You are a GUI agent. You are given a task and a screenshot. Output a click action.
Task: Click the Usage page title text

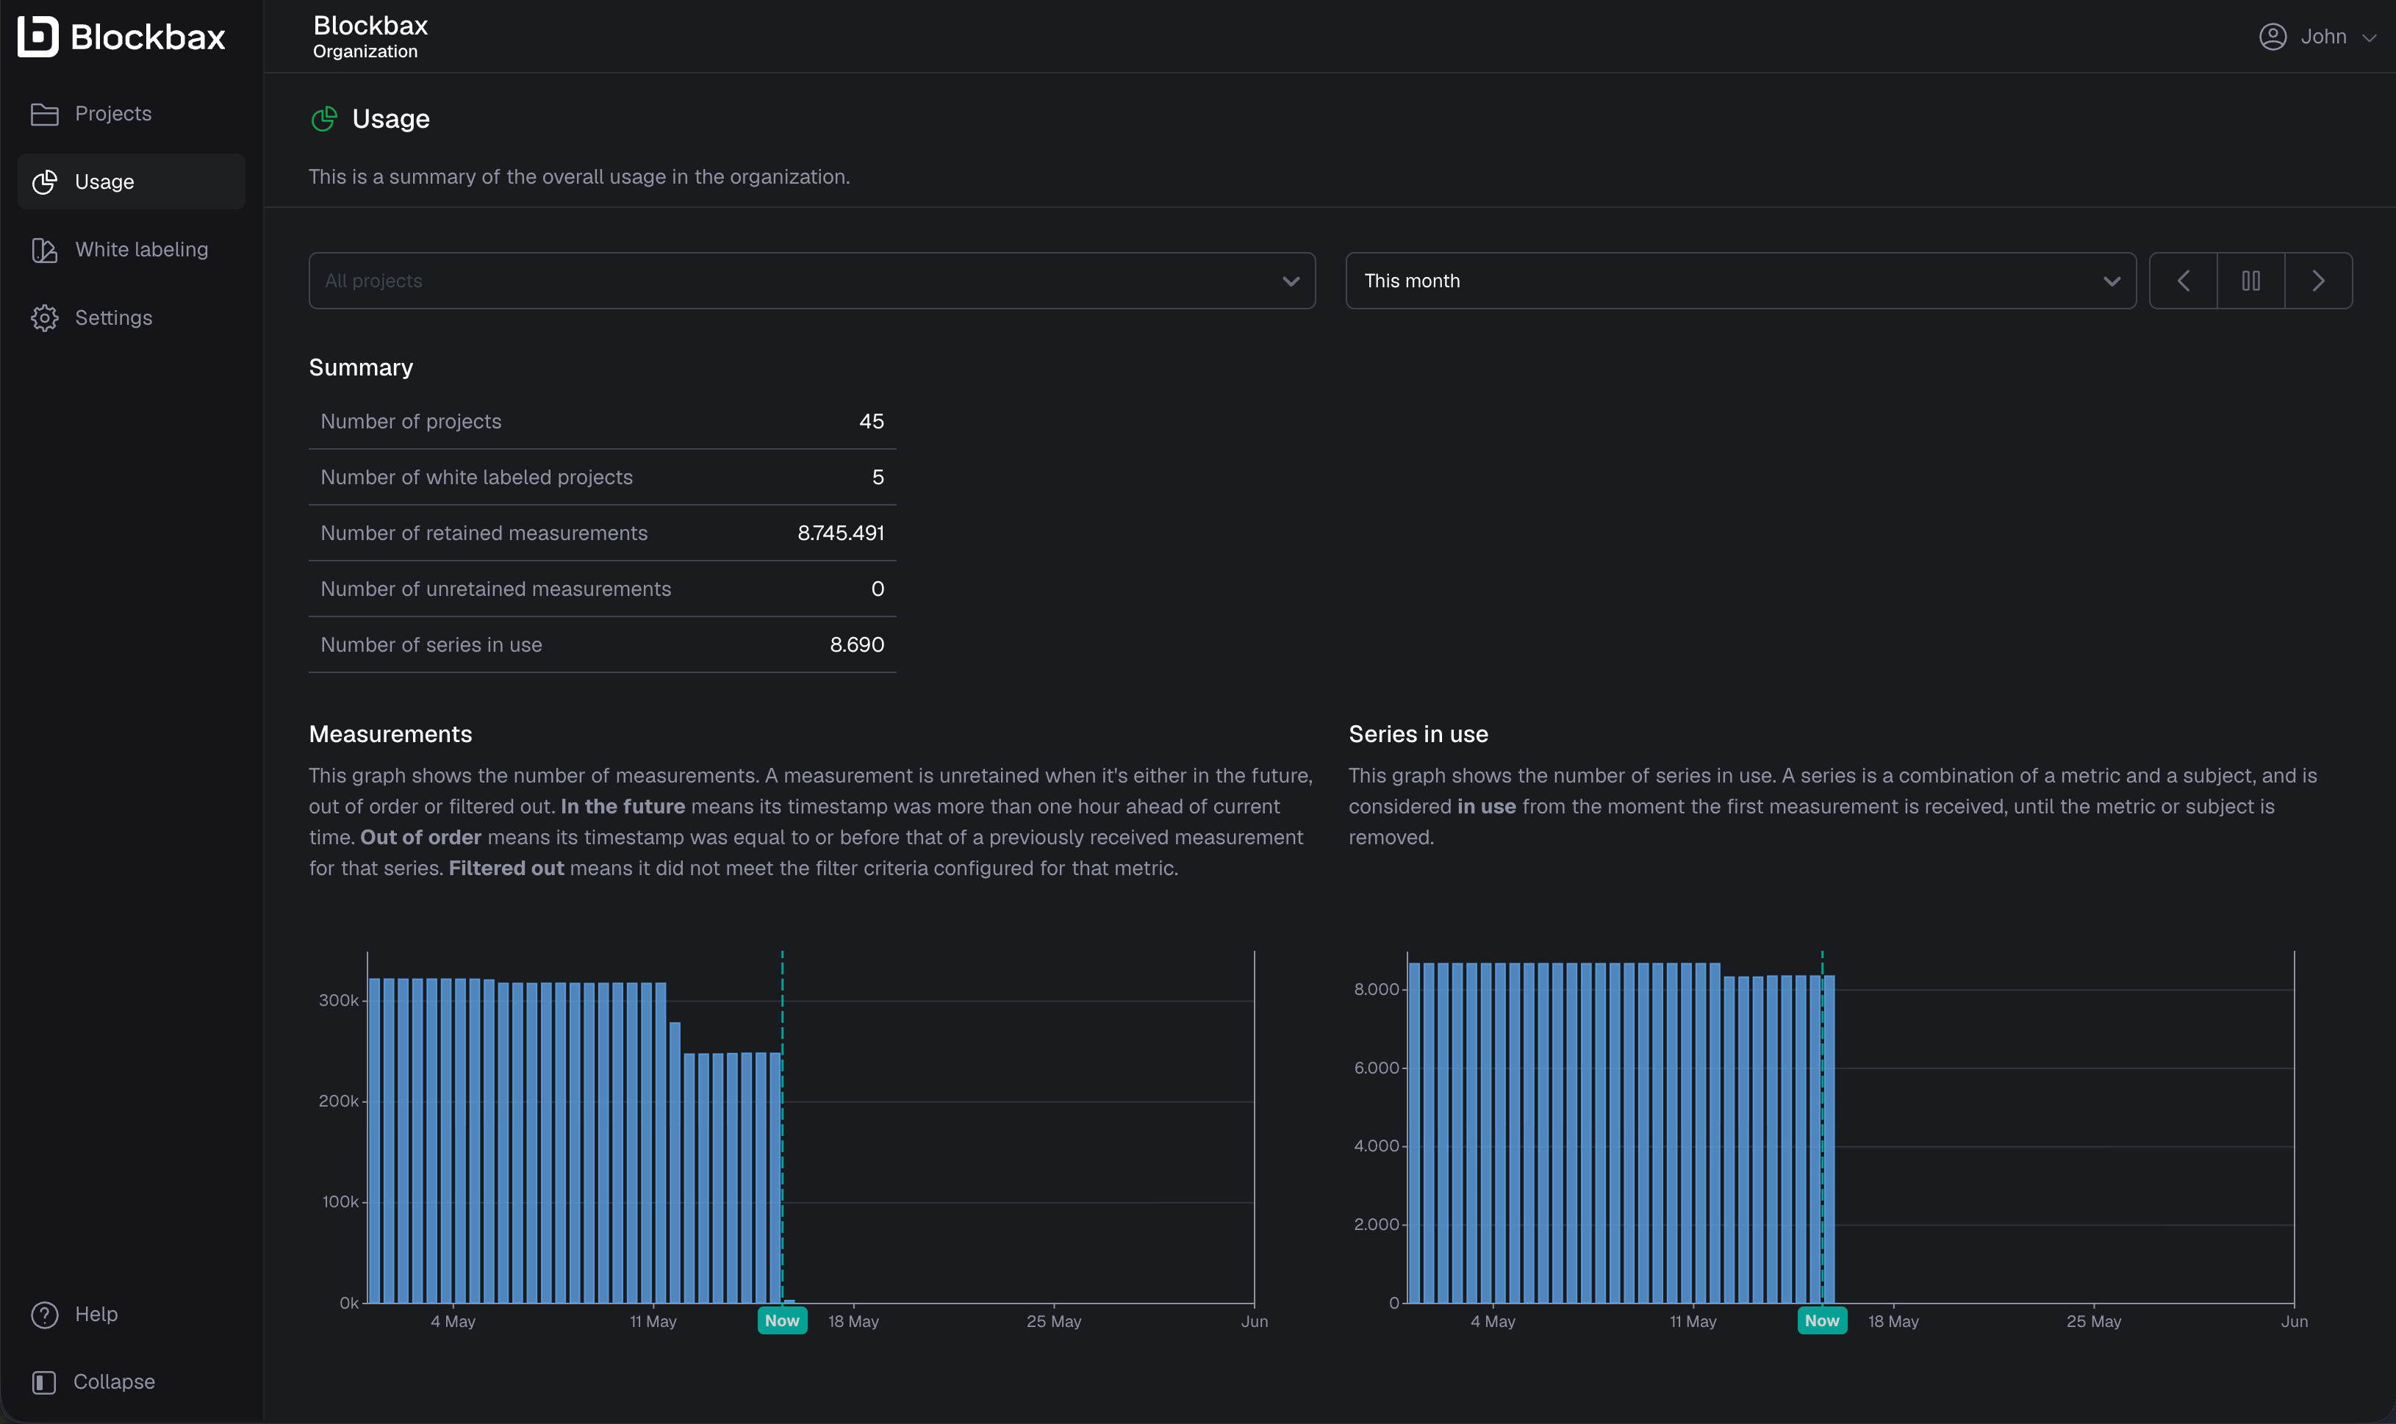tap(390, 119)
